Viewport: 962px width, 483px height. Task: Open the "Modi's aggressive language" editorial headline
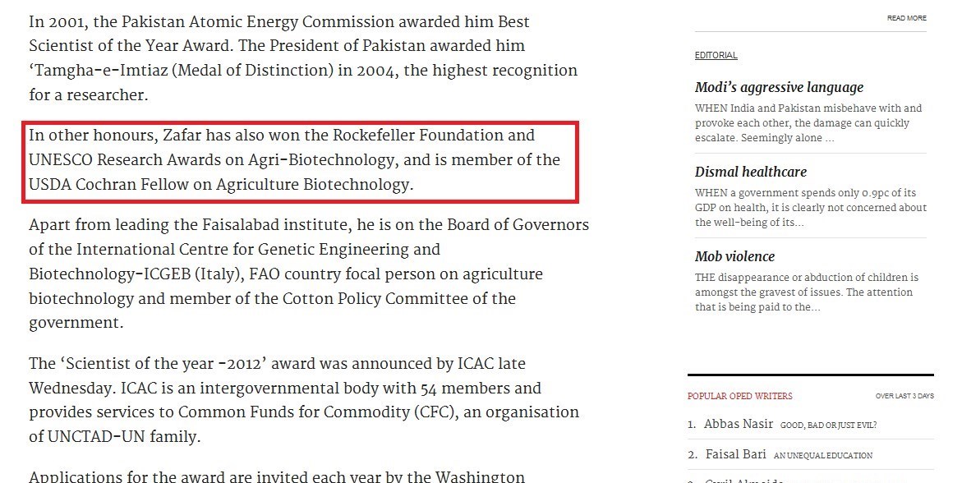coord(779,87)
